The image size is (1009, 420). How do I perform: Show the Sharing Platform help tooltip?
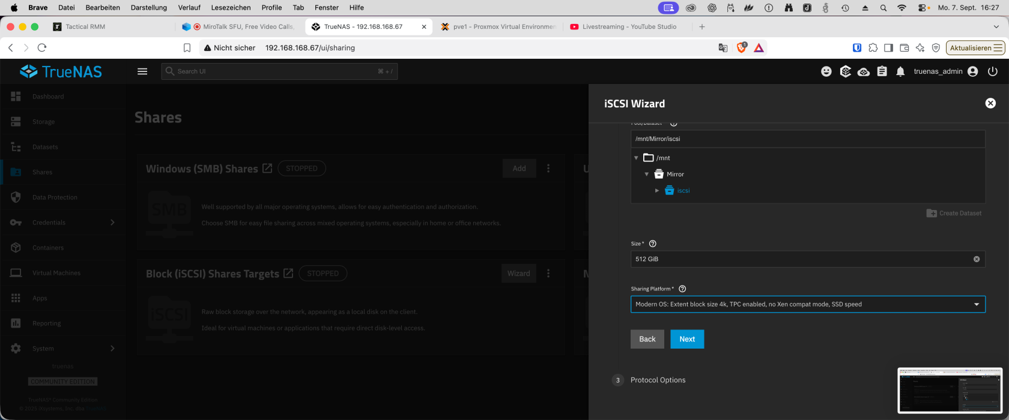[x=682, y=289]
